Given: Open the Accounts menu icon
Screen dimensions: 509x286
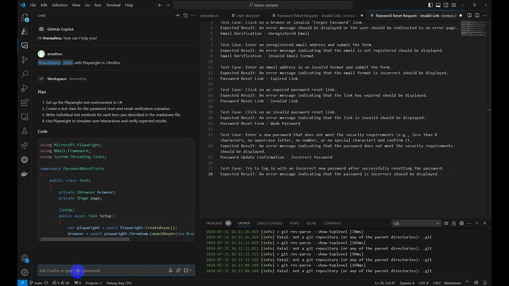Looking at the screenshot, I should [25, 258].
